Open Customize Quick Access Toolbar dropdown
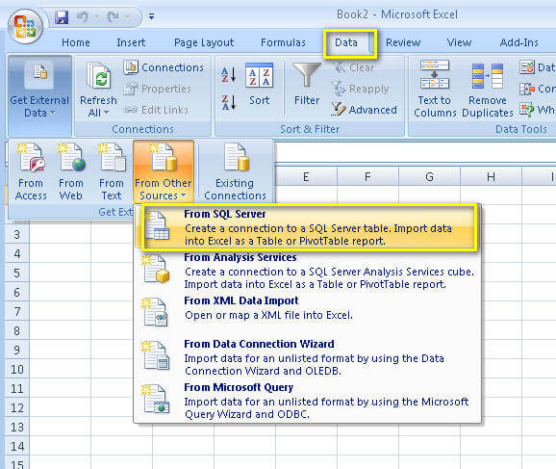The image size is (556, 469). point(151,16)
